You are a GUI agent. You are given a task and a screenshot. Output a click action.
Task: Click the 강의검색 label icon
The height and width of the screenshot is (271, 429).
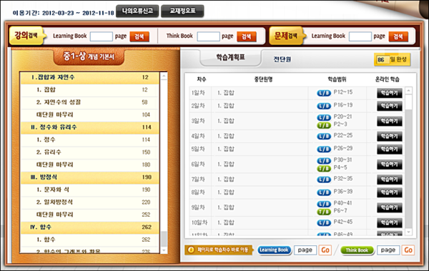click(x=26, y=36)
